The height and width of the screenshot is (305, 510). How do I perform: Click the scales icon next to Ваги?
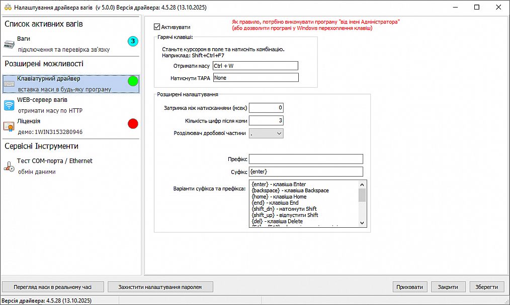tap(10, 44)
